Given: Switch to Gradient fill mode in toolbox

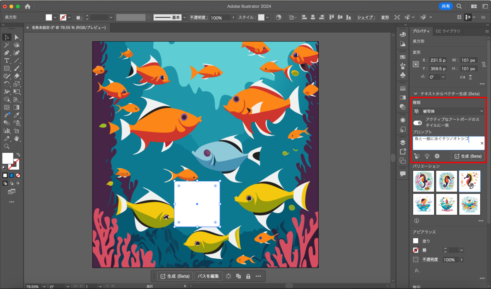Looking at the screenshot, I should click(11, 175).
